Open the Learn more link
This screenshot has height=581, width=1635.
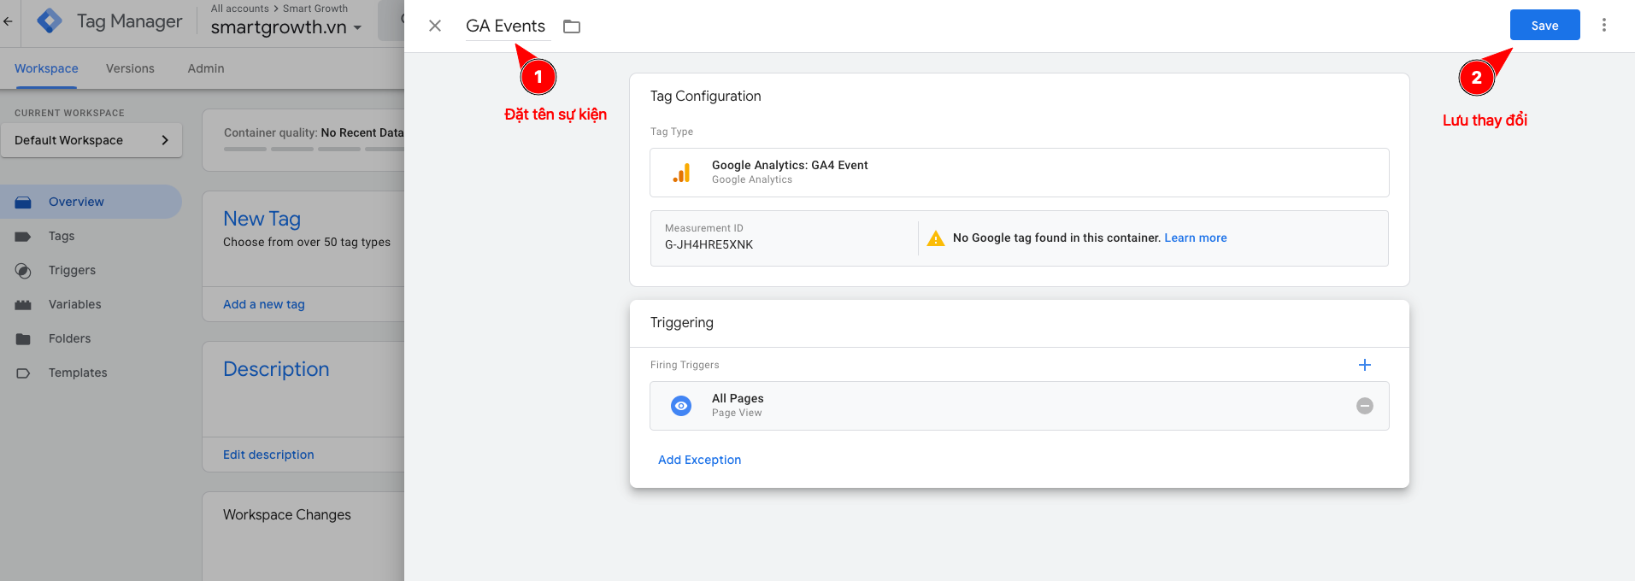coord(1195,238)
